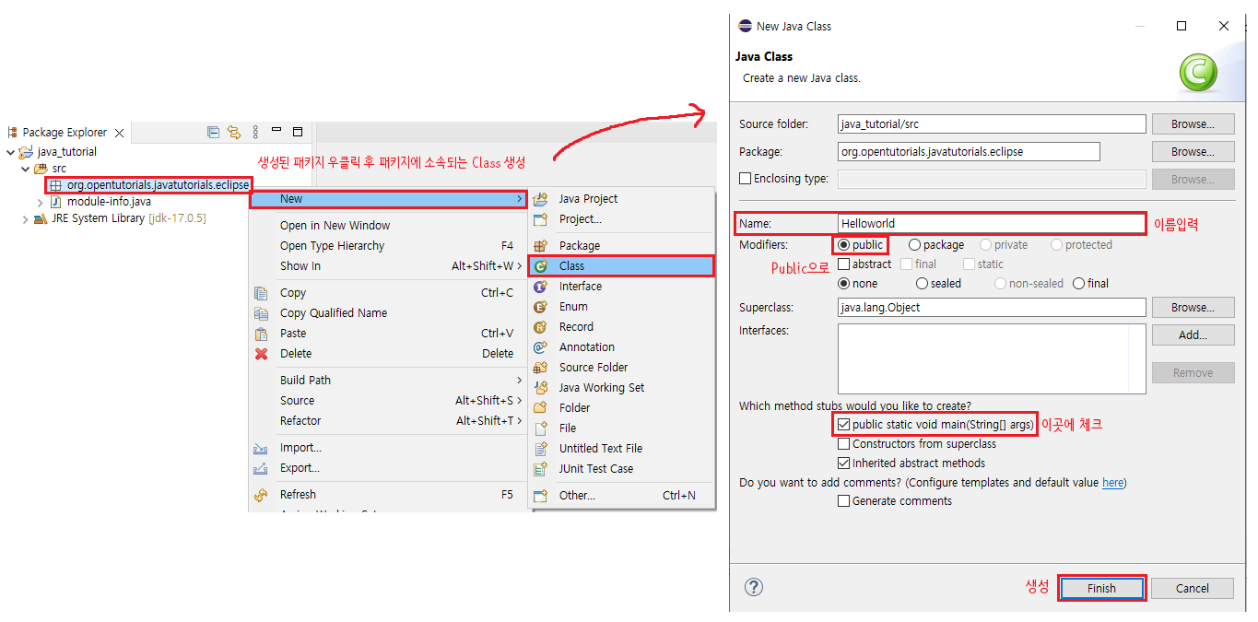The height and width of the screenshot is (622, 1258).
Task: Click the Name field containing Helloworld
Action: pos(991,223)
